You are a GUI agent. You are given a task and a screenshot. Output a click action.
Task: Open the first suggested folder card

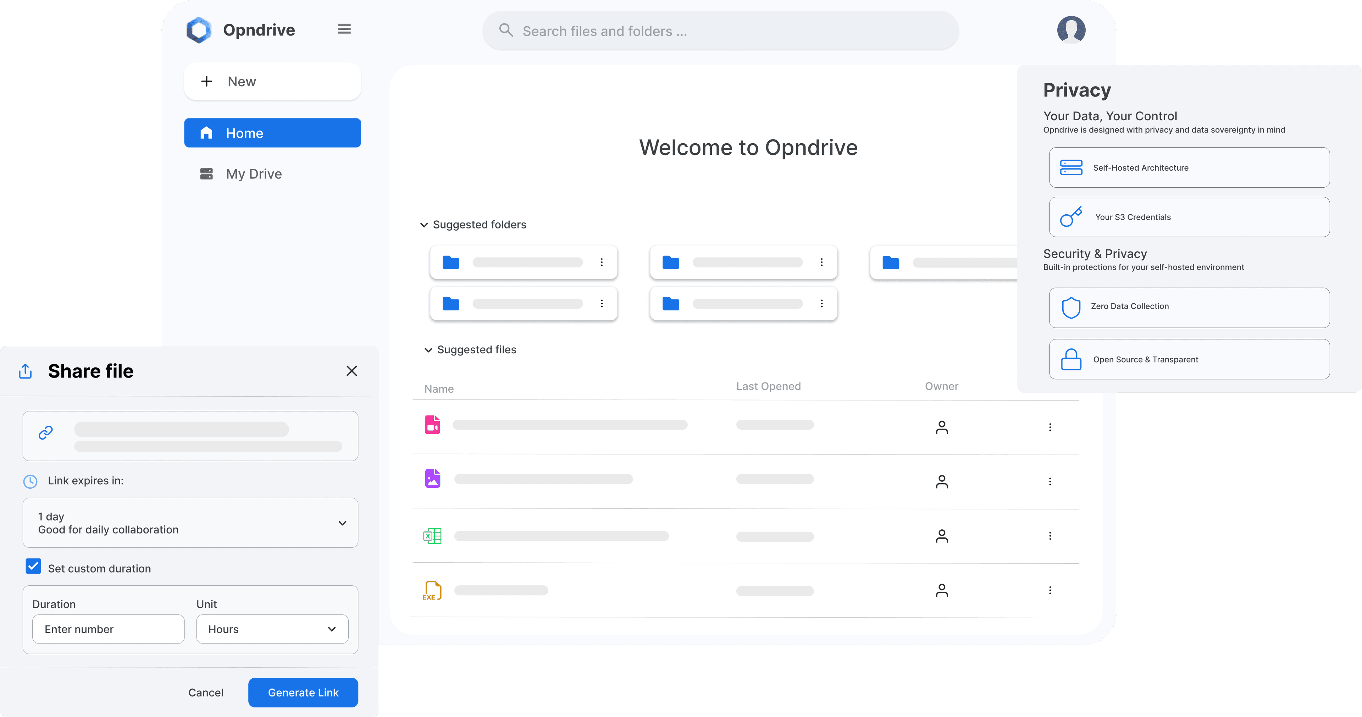tap(524, 262)
